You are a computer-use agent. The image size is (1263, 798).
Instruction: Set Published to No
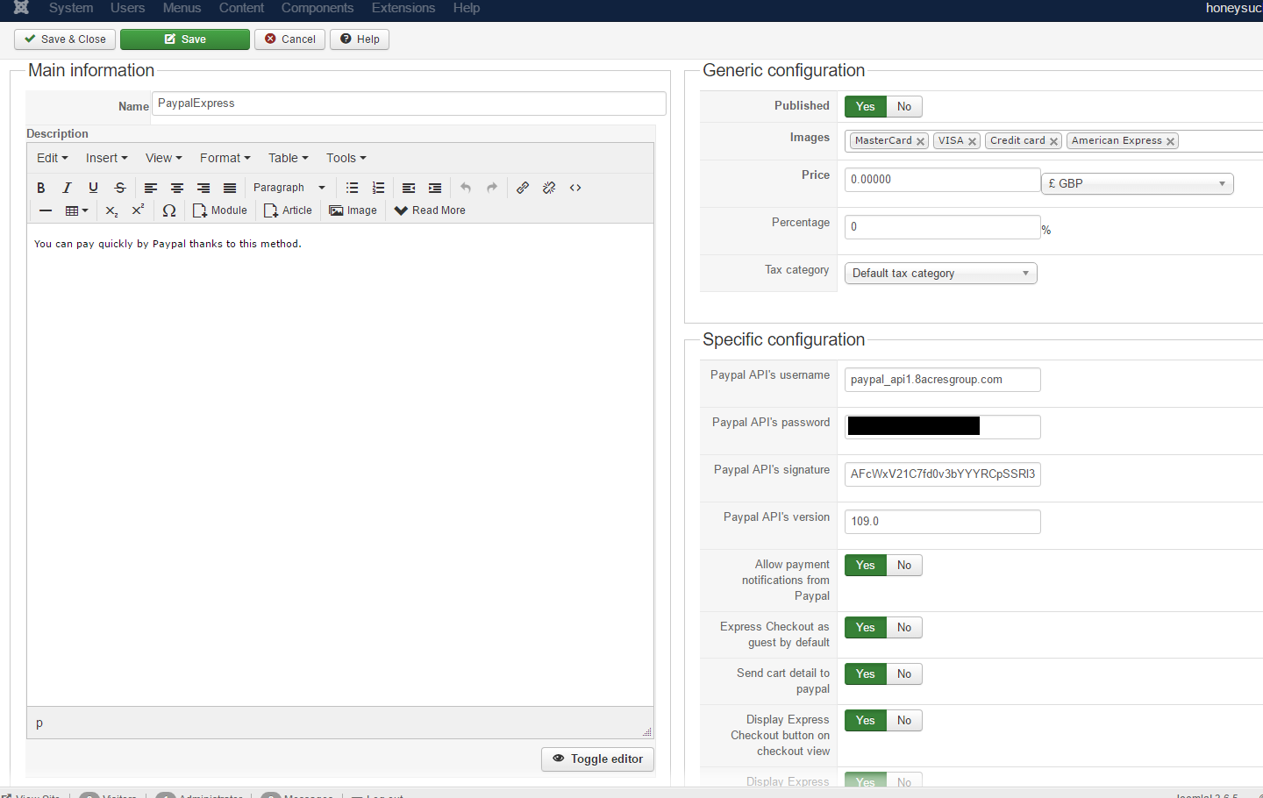tap(904, 107)
